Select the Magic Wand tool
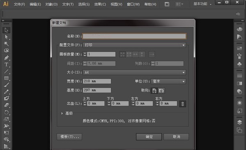 (x=6, y=44)
